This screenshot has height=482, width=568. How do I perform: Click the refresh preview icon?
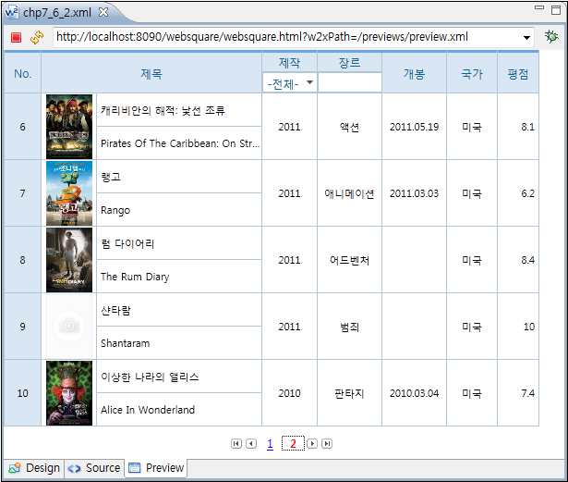coord(37,37)
